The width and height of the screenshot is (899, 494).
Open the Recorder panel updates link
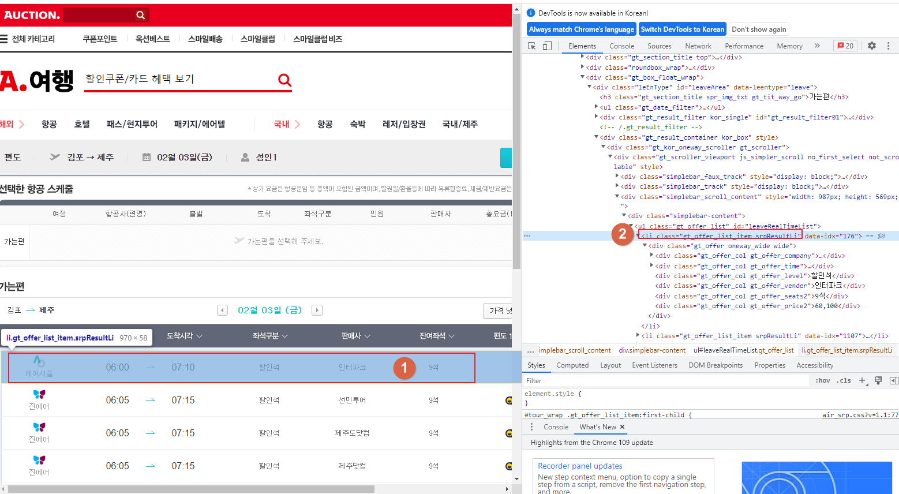coord(580,466)
